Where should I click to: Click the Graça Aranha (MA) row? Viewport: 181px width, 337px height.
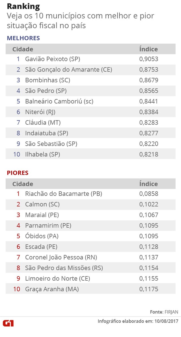coord(90,289)
